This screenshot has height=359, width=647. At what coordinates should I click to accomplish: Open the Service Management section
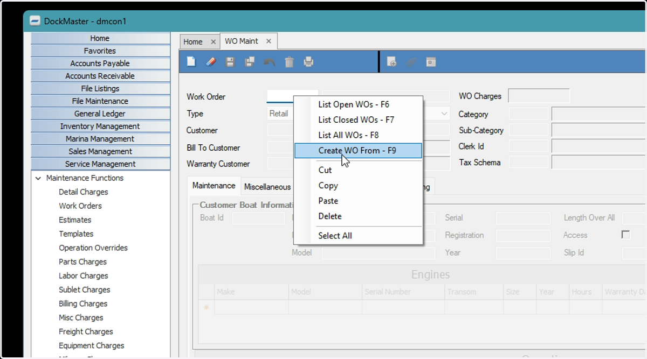[100, 164]
